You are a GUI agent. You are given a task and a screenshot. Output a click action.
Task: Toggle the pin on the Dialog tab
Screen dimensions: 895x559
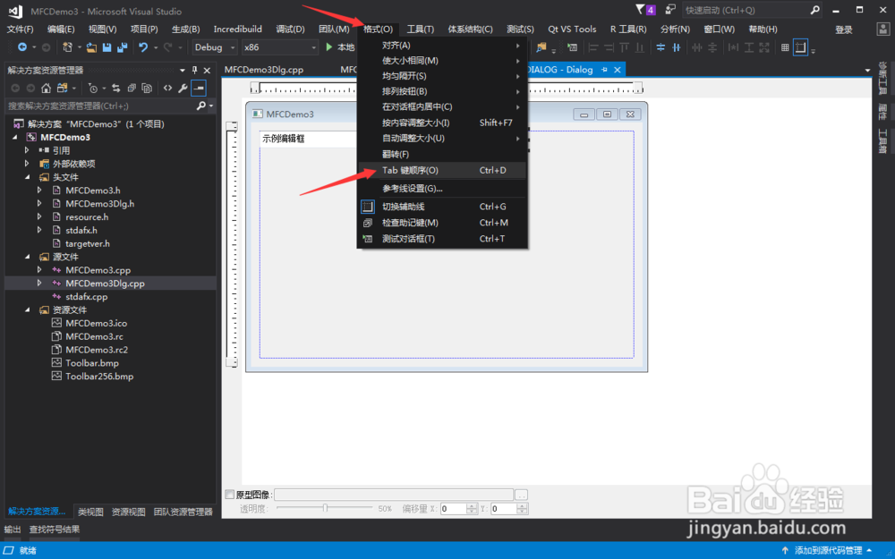click(604, 70)
